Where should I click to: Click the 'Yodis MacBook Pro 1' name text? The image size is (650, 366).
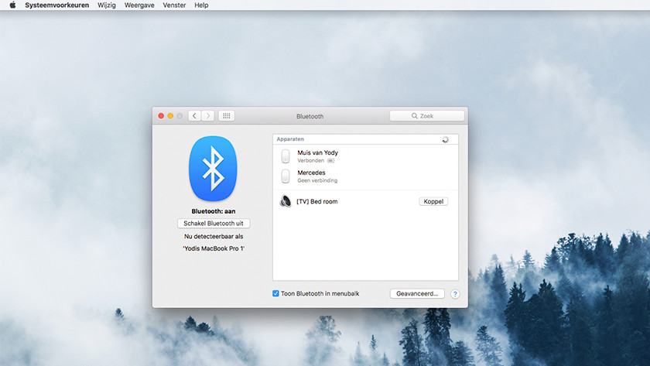point(214,248)
